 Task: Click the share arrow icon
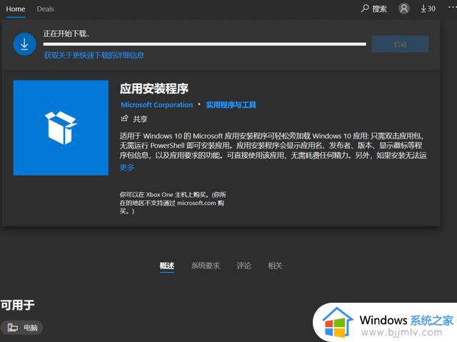point(124,119)
